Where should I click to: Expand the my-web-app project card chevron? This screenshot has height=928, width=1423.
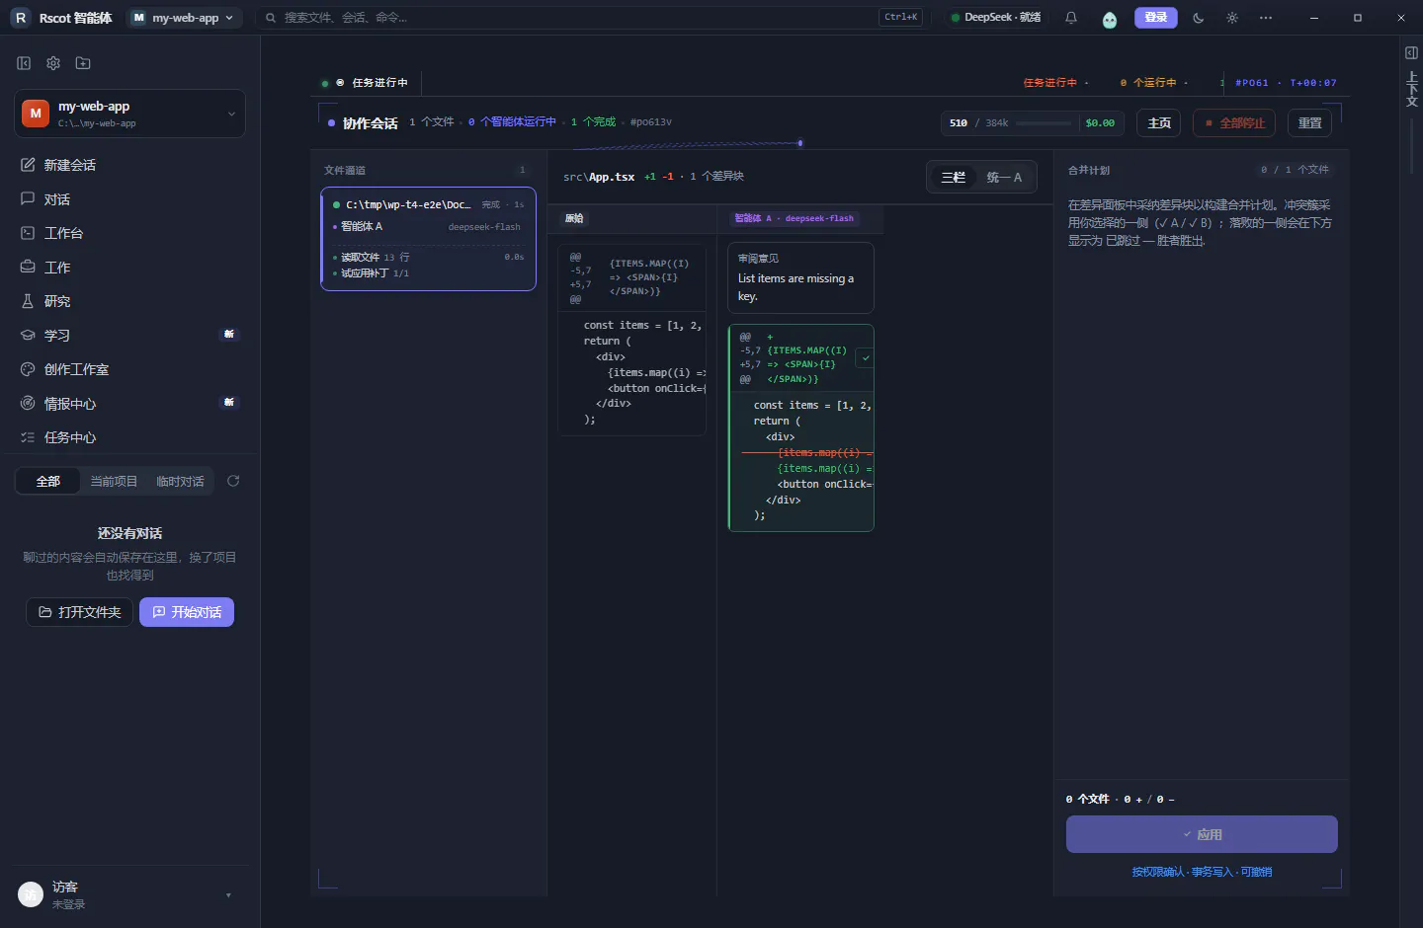click(x=231, y=114)
